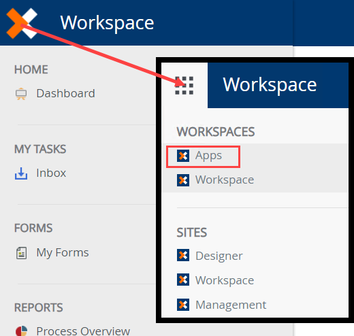
Task: Open My Forms in sidebar
Action: click(63, 253)
